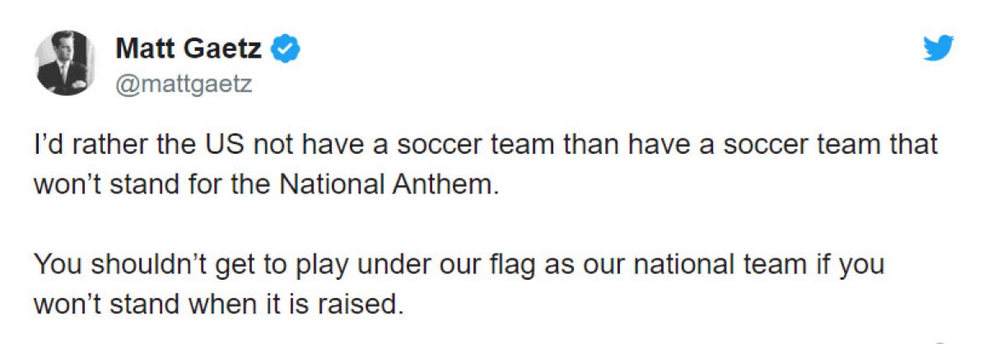Click the @mattgaetz handle
The image size is (988, 344).
click(x=184, y=84)
